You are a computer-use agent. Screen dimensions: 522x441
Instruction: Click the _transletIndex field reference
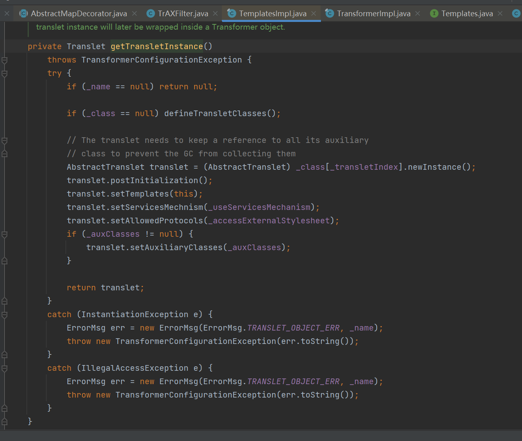tap(364, 167)
